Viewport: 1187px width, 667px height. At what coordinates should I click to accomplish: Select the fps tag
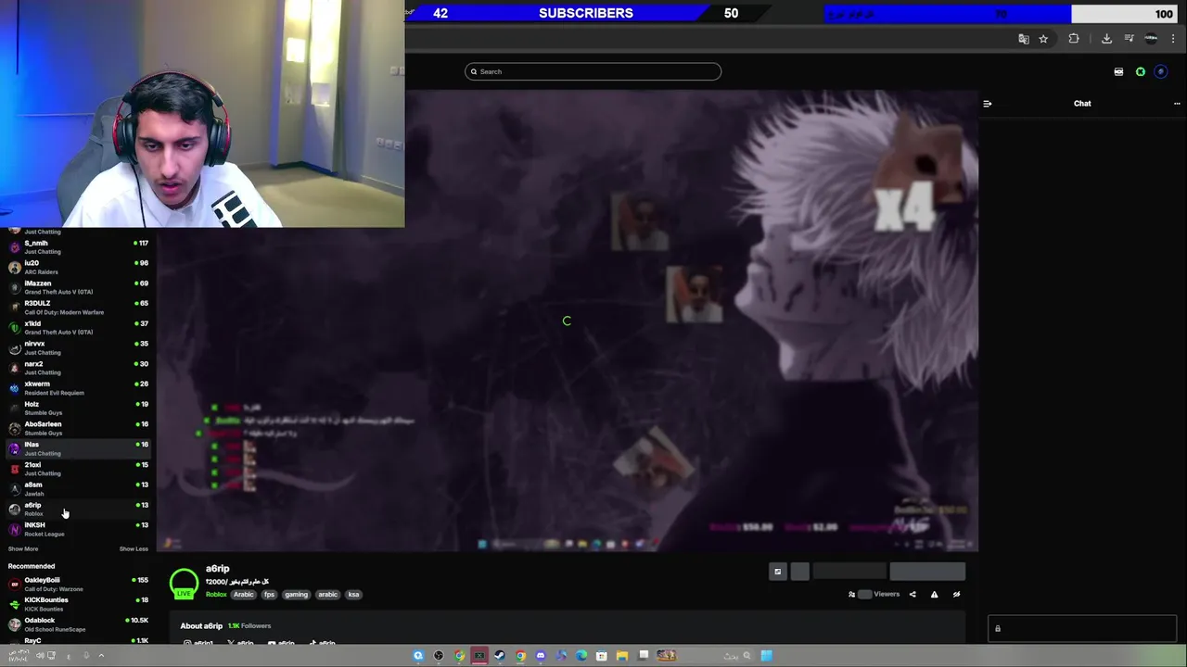[269, 595]
